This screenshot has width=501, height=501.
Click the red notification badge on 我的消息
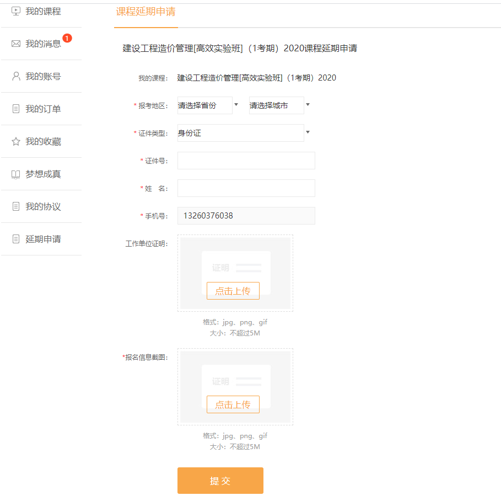coord(67,38)
